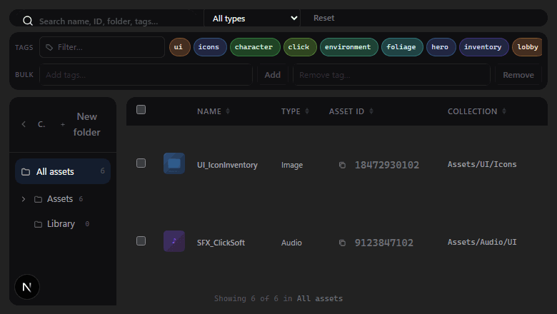The image size is (557, 314).
Task: Focus the Add tags input
Action: 146,75
